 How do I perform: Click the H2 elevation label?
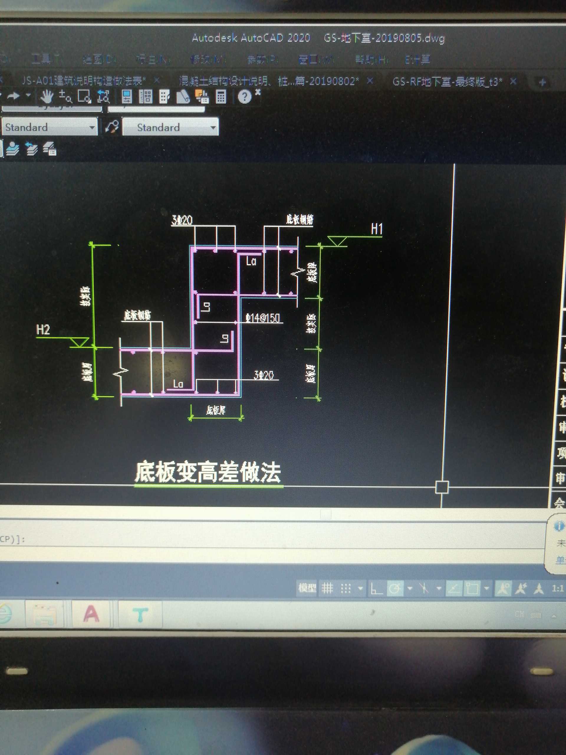point(43,329)
